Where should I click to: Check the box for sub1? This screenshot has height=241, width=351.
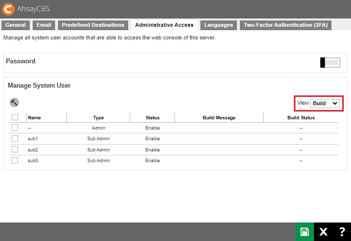tap(15, 138)
